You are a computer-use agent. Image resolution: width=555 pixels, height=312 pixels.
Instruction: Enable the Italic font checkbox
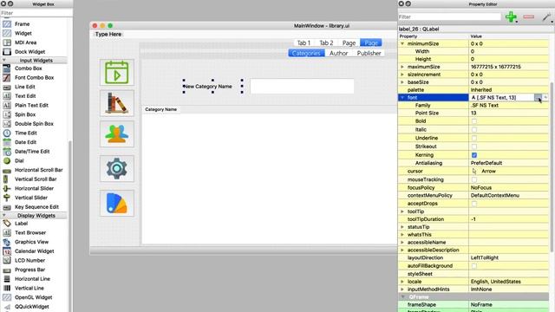(474, 129)
